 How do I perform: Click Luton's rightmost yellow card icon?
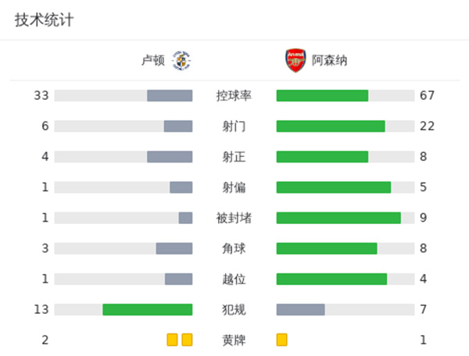click(187, 340)
